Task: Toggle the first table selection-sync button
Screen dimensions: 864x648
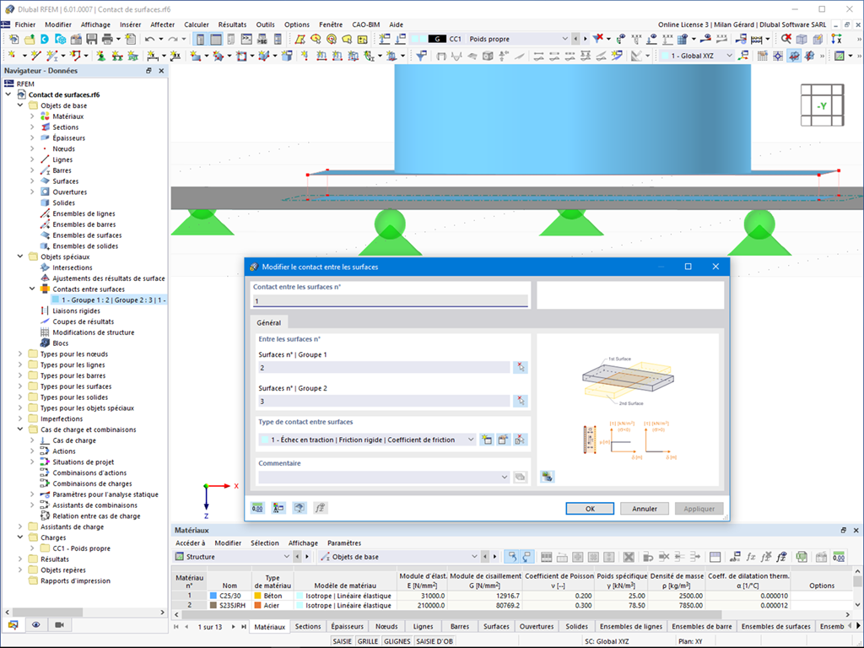Action: pos(511,557)
